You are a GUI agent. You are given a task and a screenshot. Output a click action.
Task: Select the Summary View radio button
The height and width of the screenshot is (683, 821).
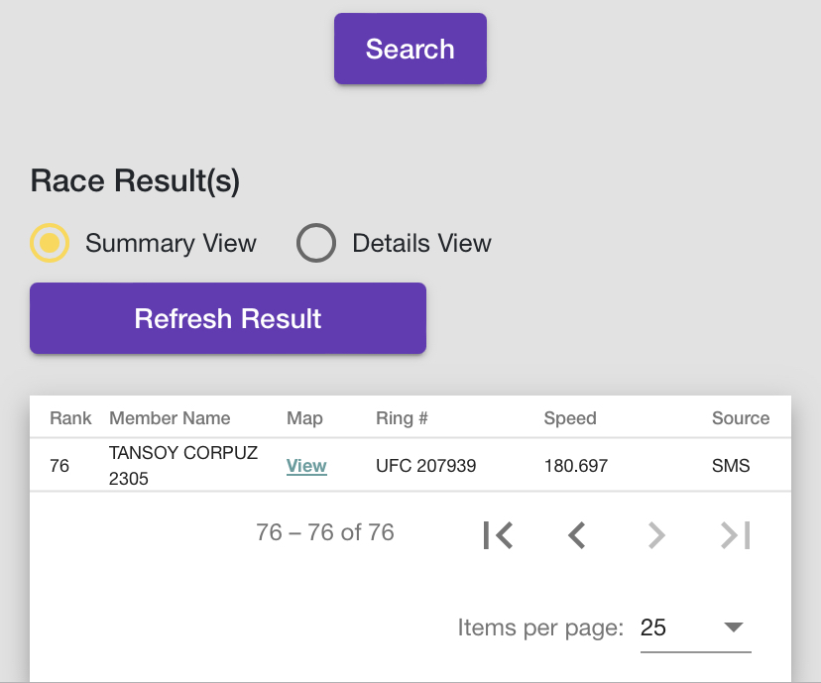click(50, 243)
